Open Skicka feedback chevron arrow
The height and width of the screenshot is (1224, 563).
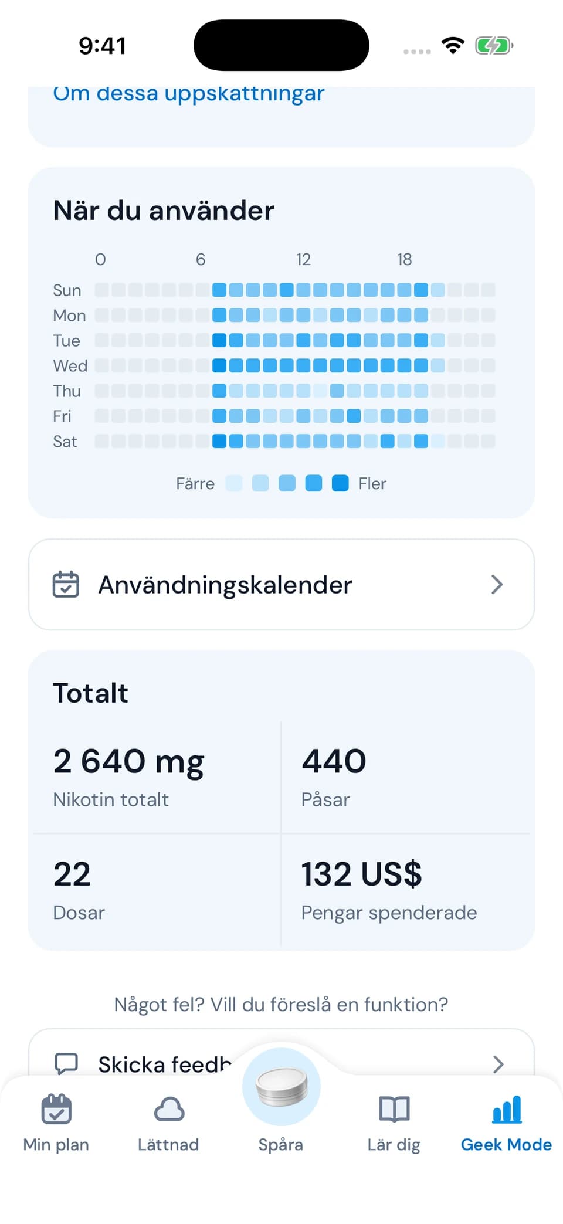(498, 1064)
